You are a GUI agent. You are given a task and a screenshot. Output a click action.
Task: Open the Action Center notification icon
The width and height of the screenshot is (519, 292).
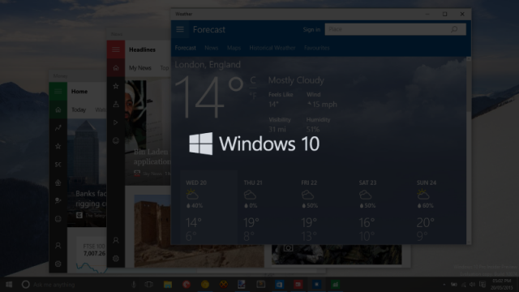[x=483, y=285]
